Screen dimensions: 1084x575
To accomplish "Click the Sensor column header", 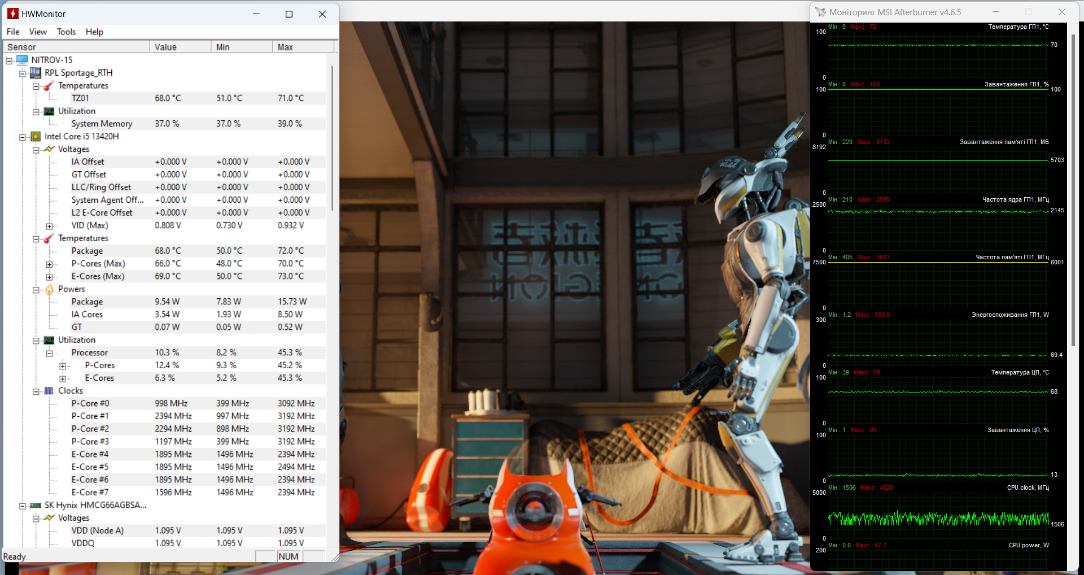I will (x=76, y=47).
